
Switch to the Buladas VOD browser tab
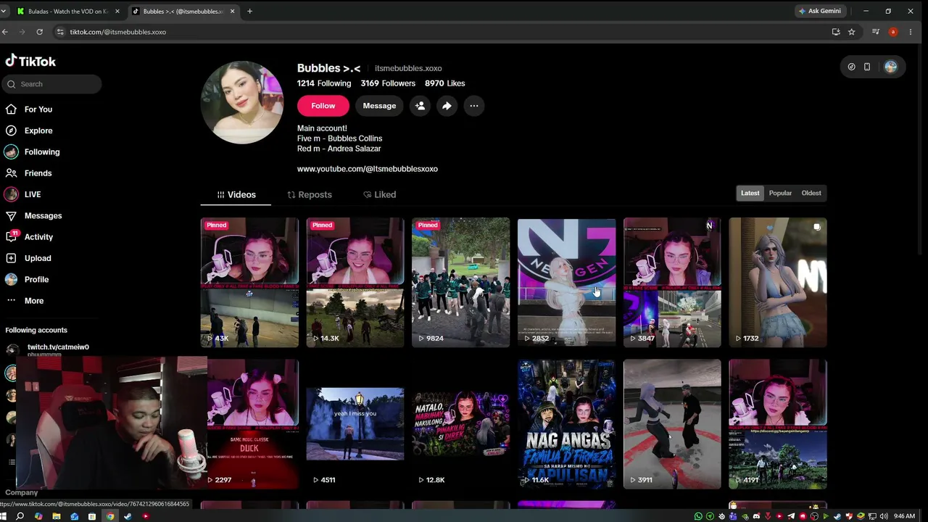coord(67,12)
